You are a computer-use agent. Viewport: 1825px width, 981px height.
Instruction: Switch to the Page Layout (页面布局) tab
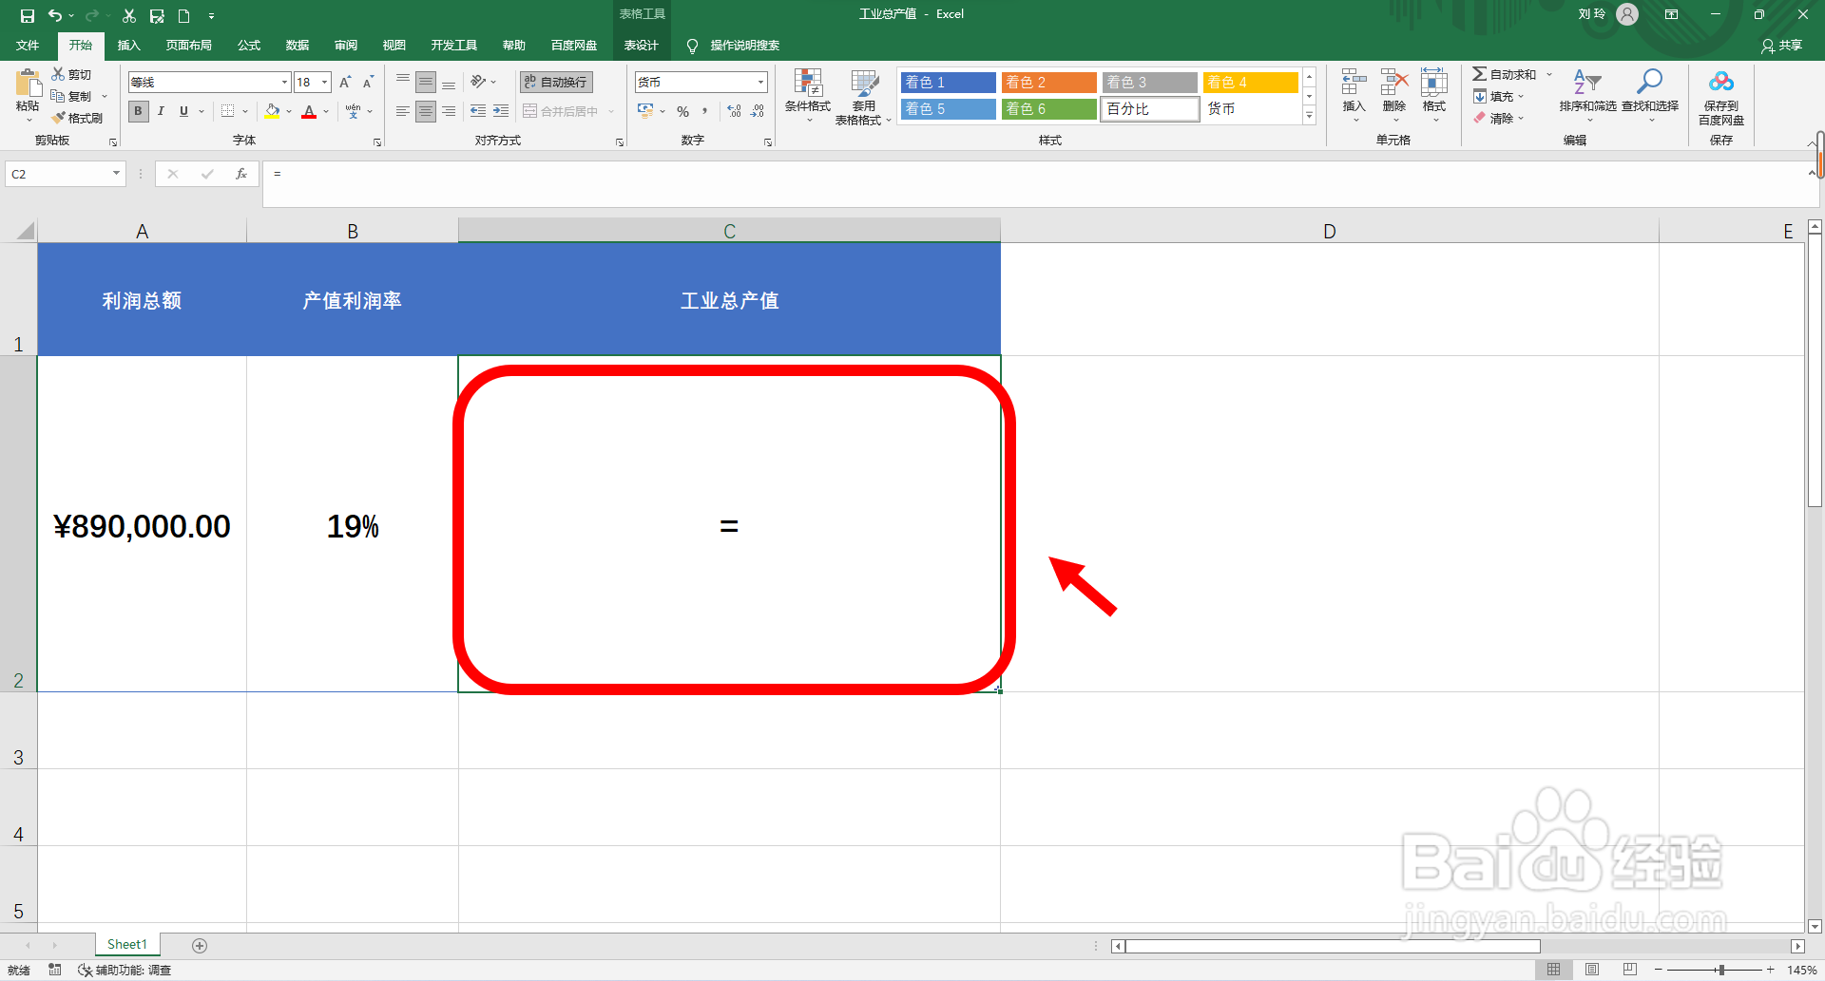[x=188, y=45]
